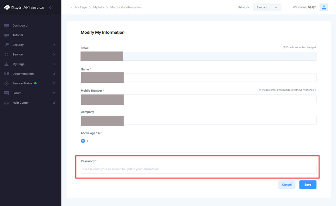Viewport: 336px width, 206px height.
Task: Click the external link icon beside Help Center
Action: pyautogui.click(x=54, y=103)
